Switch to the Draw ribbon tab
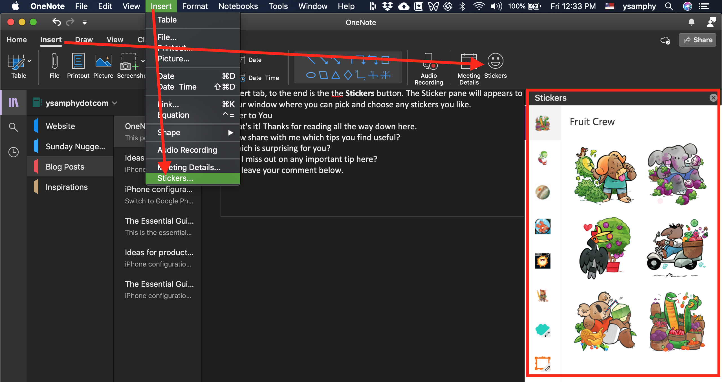Screen dimensions: 722x382 (84, 40)
